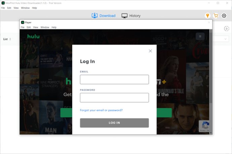
Task: Click the reCAPTCHA badge icon
Action: pos(204,126)
